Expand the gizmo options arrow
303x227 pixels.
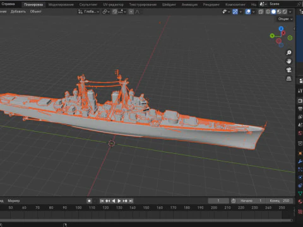pyautogui.click(x=241, y=12)
